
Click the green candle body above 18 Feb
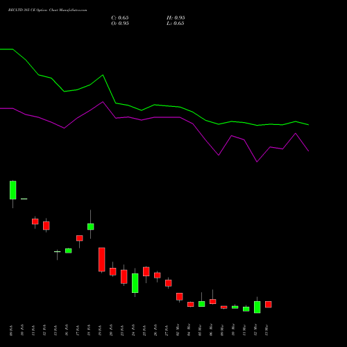(91, 226)
